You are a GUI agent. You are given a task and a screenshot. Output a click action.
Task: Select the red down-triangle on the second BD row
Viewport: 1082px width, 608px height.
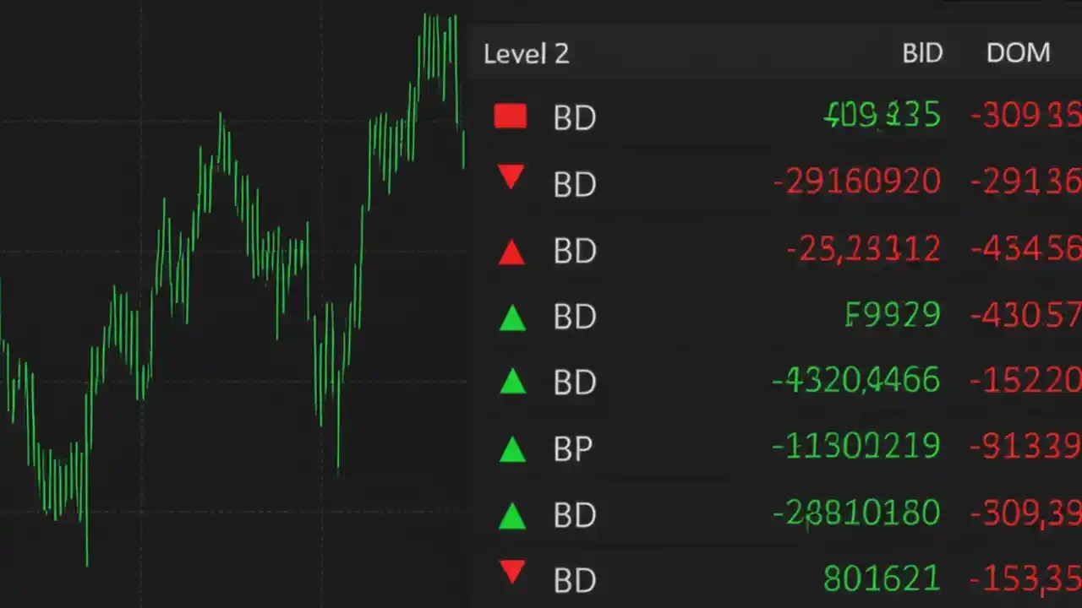[511, 179]
